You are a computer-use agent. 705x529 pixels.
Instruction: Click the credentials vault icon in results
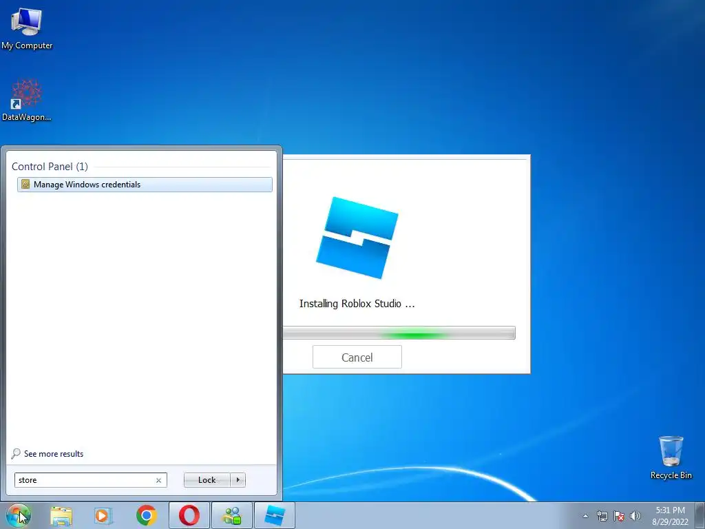click(25, 185)
